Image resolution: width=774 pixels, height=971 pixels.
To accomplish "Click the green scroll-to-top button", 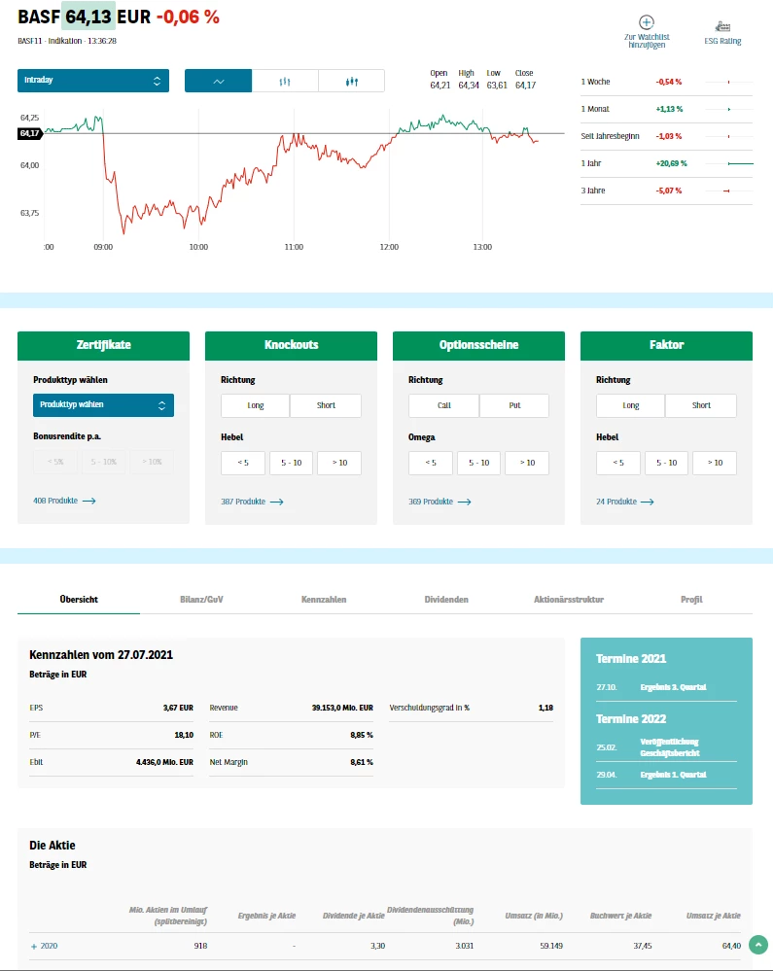I will pos(757,945).
